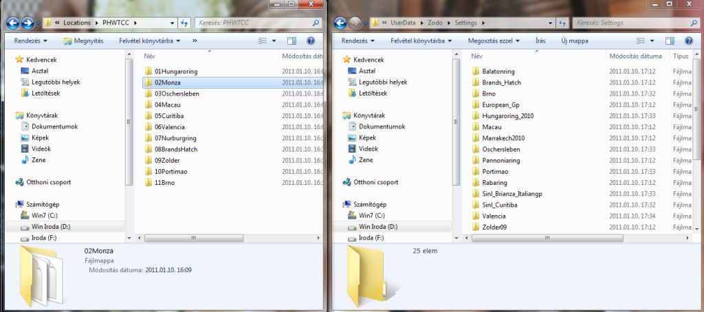704x312 pixels.
Task: Select the Balatonring folder
Action: coord(498,71)
